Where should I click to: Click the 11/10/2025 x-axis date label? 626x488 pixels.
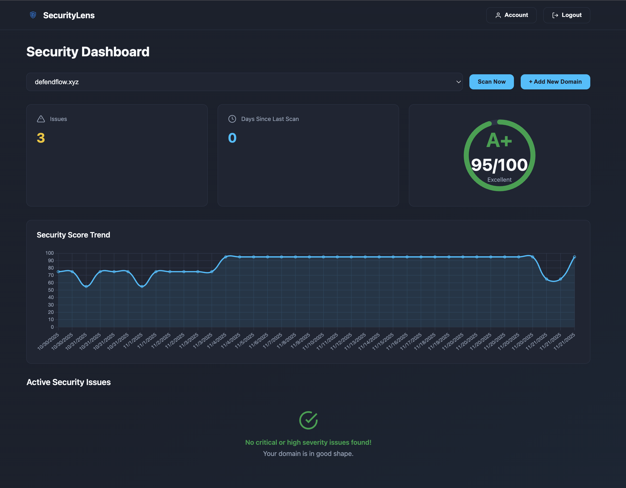click(x=313, y=341)
